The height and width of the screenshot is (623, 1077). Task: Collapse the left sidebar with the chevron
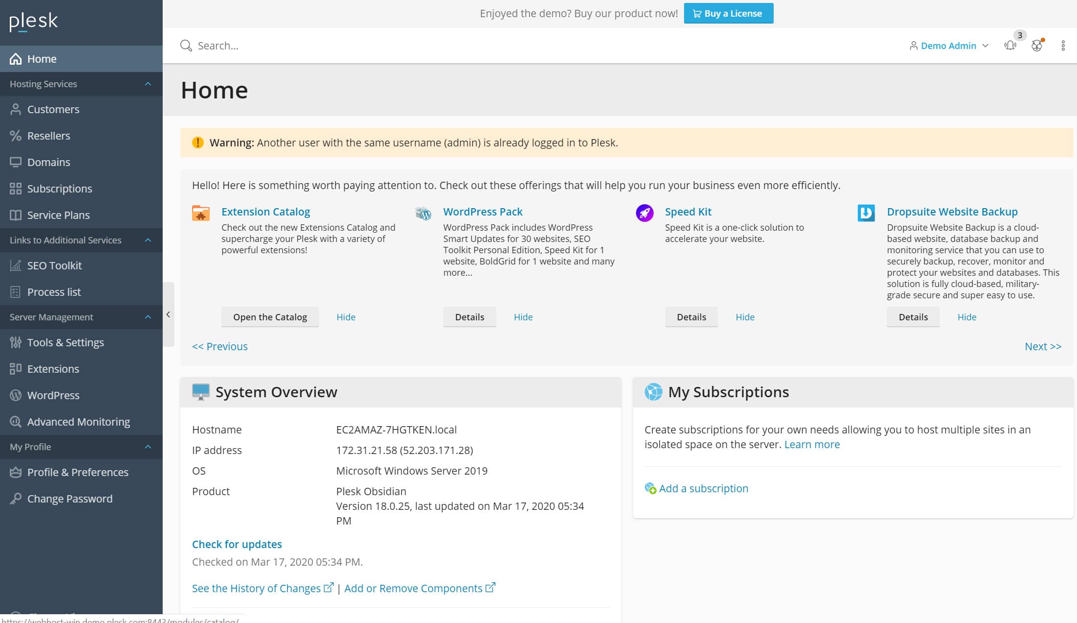[169, 314]
